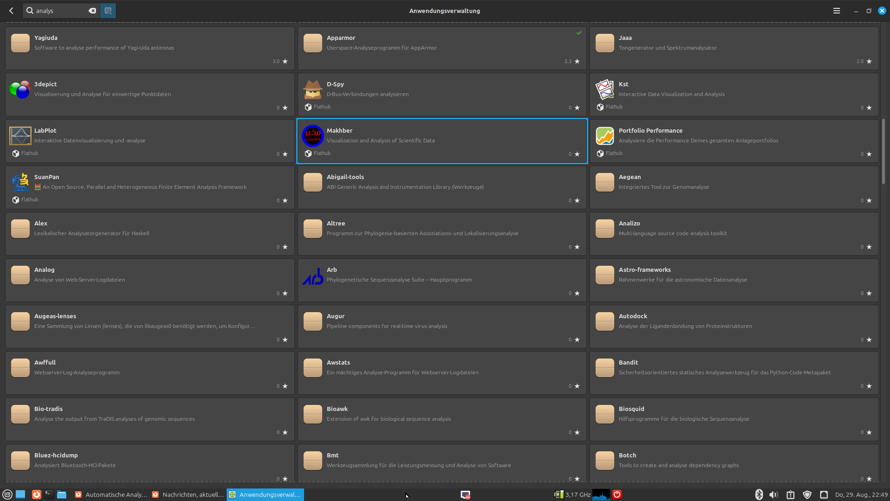
Task: Click the Portfolio Performance chart icon
Action: 604,136
